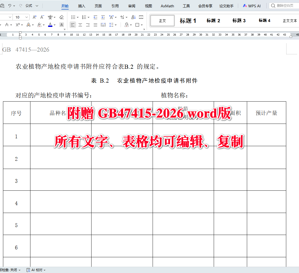Screen dimensions: 299x273
Task: Click the Chinese layout character scaling icon
Action: [x=111, y=17]
